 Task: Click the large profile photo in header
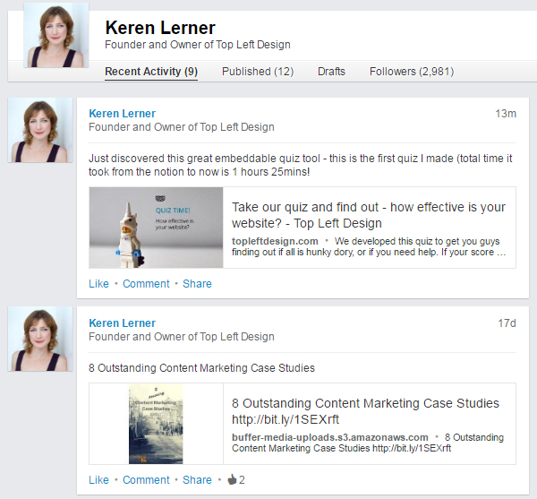coord(56,35)
